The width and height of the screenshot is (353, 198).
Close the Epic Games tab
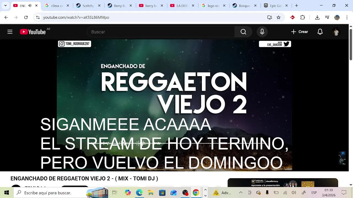pos(287,5)
